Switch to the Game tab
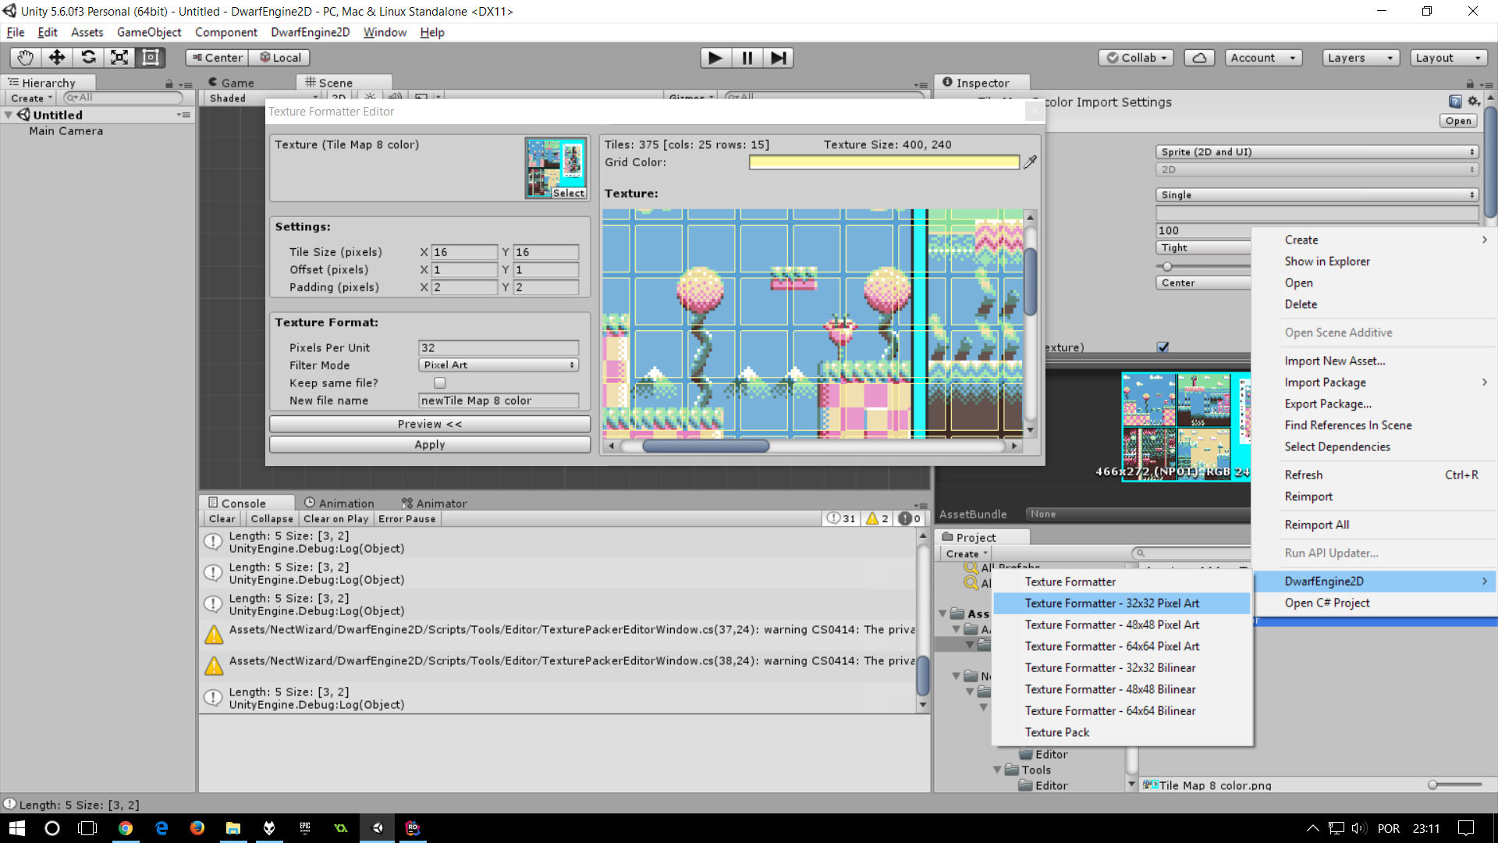The width and height of the screenshot is (1498, 843). point(231,83)
